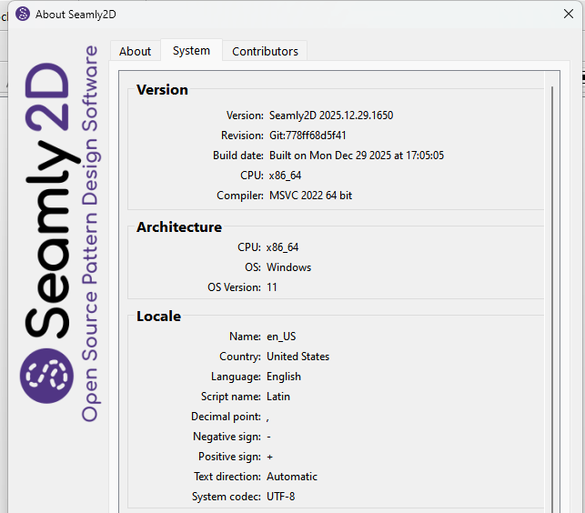Open the Contributors tab
Screen dimensions: 585x513
265,52
